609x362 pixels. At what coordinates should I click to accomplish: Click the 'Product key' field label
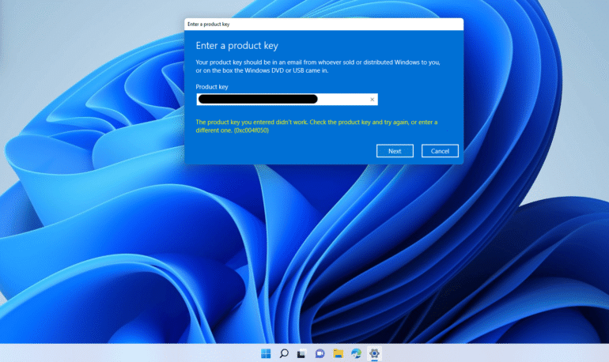[212, 86]
